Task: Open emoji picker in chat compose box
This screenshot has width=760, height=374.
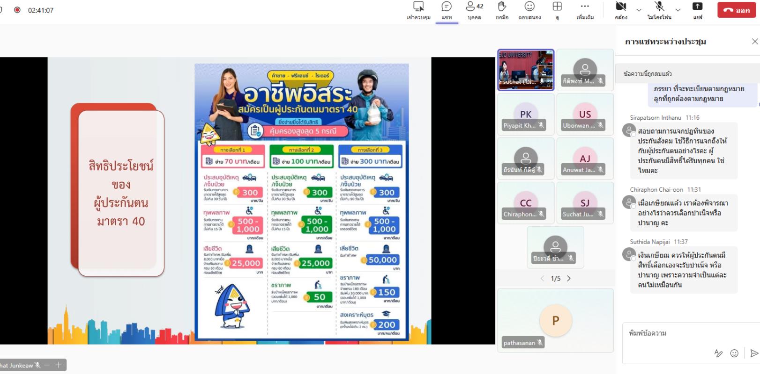Action: coord(734,353)
